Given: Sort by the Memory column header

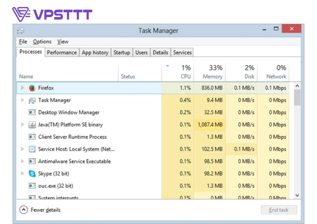Looking at the screenshot, I should pos(210,72).
